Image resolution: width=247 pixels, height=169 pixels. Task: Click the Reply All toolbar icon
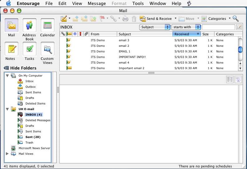click(84, 19)
